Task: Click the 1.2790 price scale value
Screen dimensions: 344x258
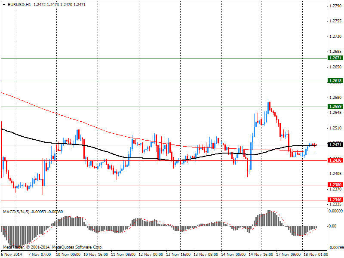Action: (x=336, y=6)
